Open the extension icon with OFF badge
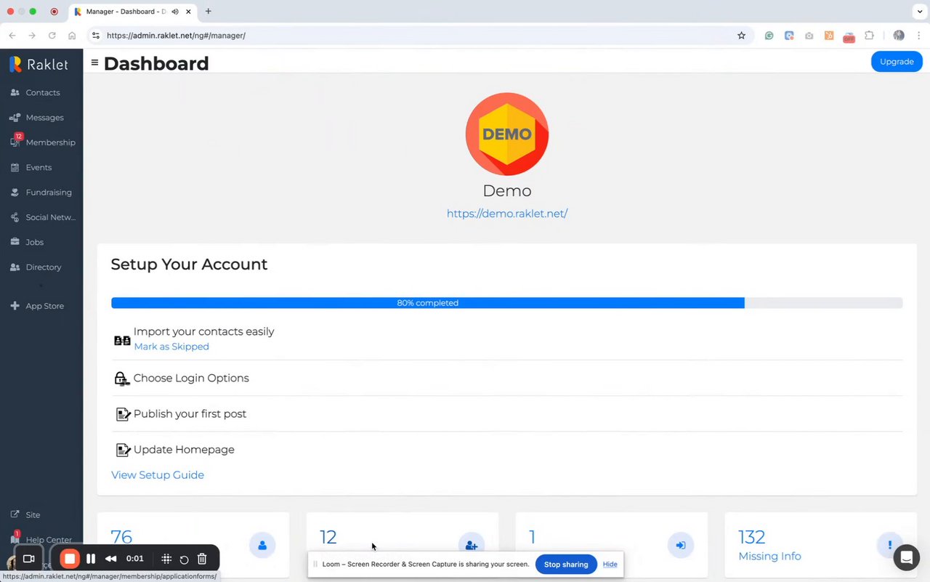This screenshot has height=582, width=930. click(849, 36)
